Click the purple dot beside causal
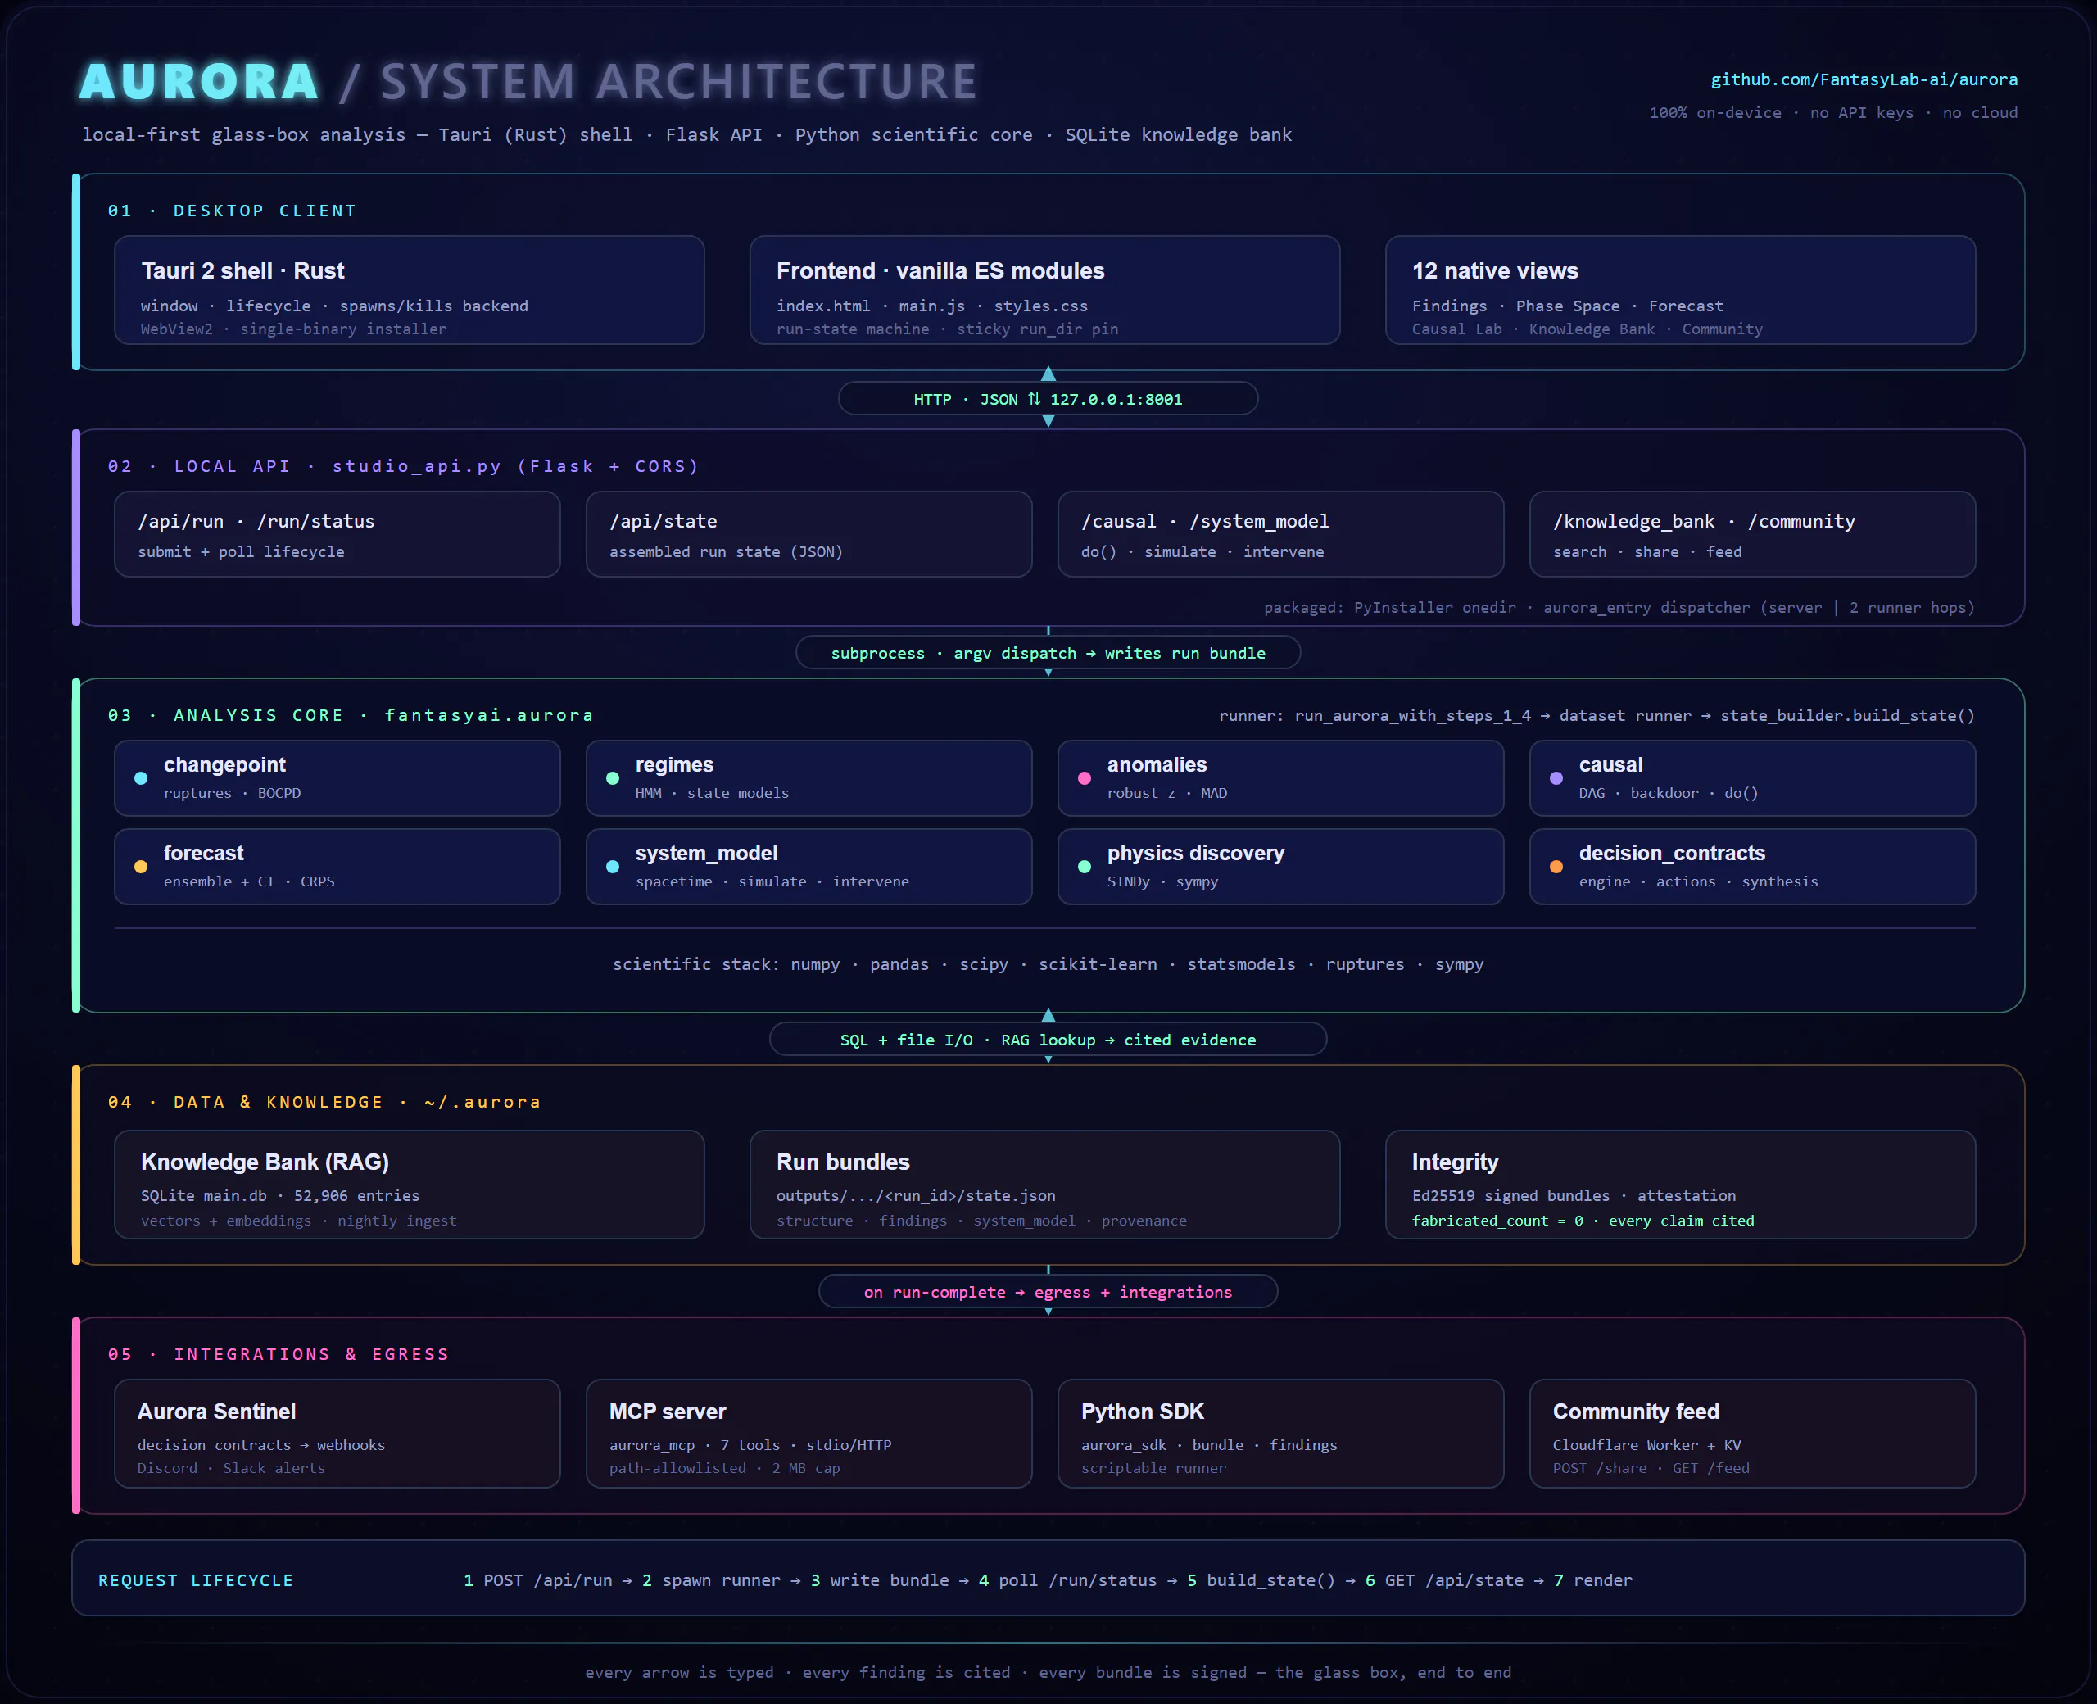This screenshot has width=2097, height=1704. [1556, 778]
